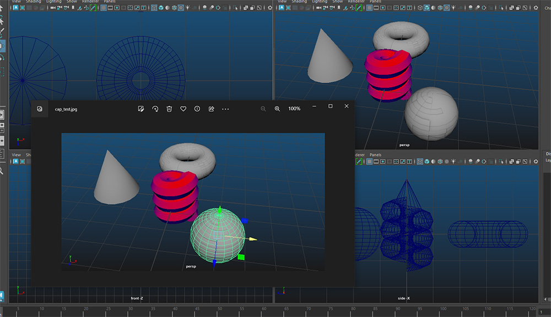
Task: Click the 100% zoom level label
Action: click(294, 109)
